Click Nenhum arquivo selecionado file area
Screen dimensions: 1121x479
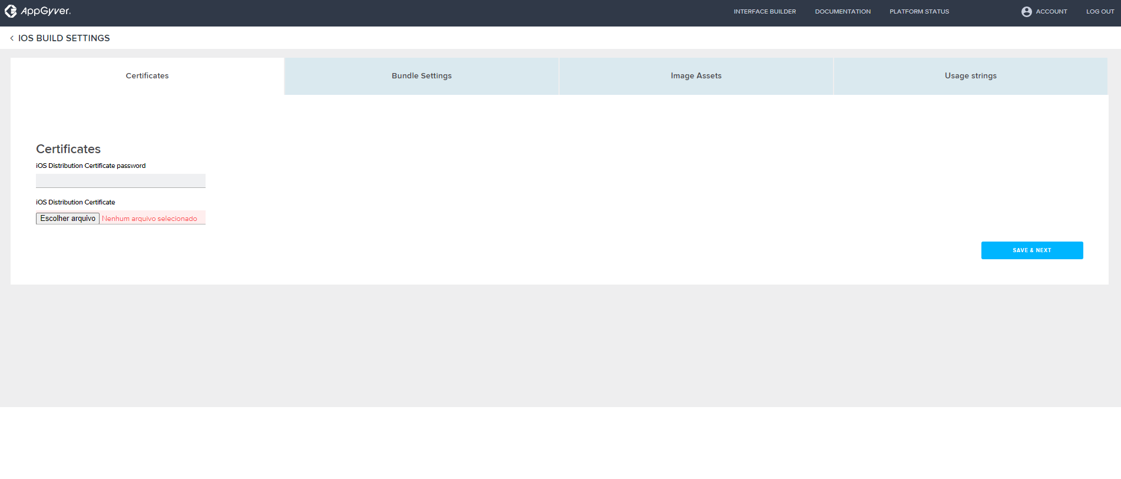tap(150, 219)
